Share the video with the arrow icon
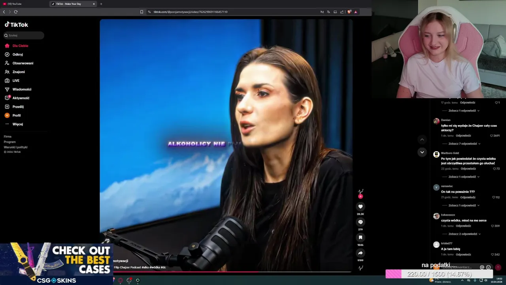Viewport: 506px width, 285px height. tap(360, 253)
